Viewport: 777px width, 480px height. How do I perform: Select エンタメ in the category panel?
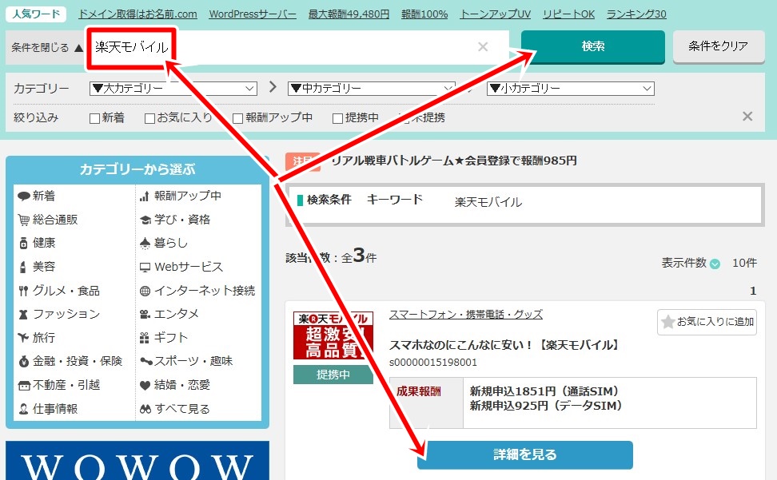click(x=177, y=314)
